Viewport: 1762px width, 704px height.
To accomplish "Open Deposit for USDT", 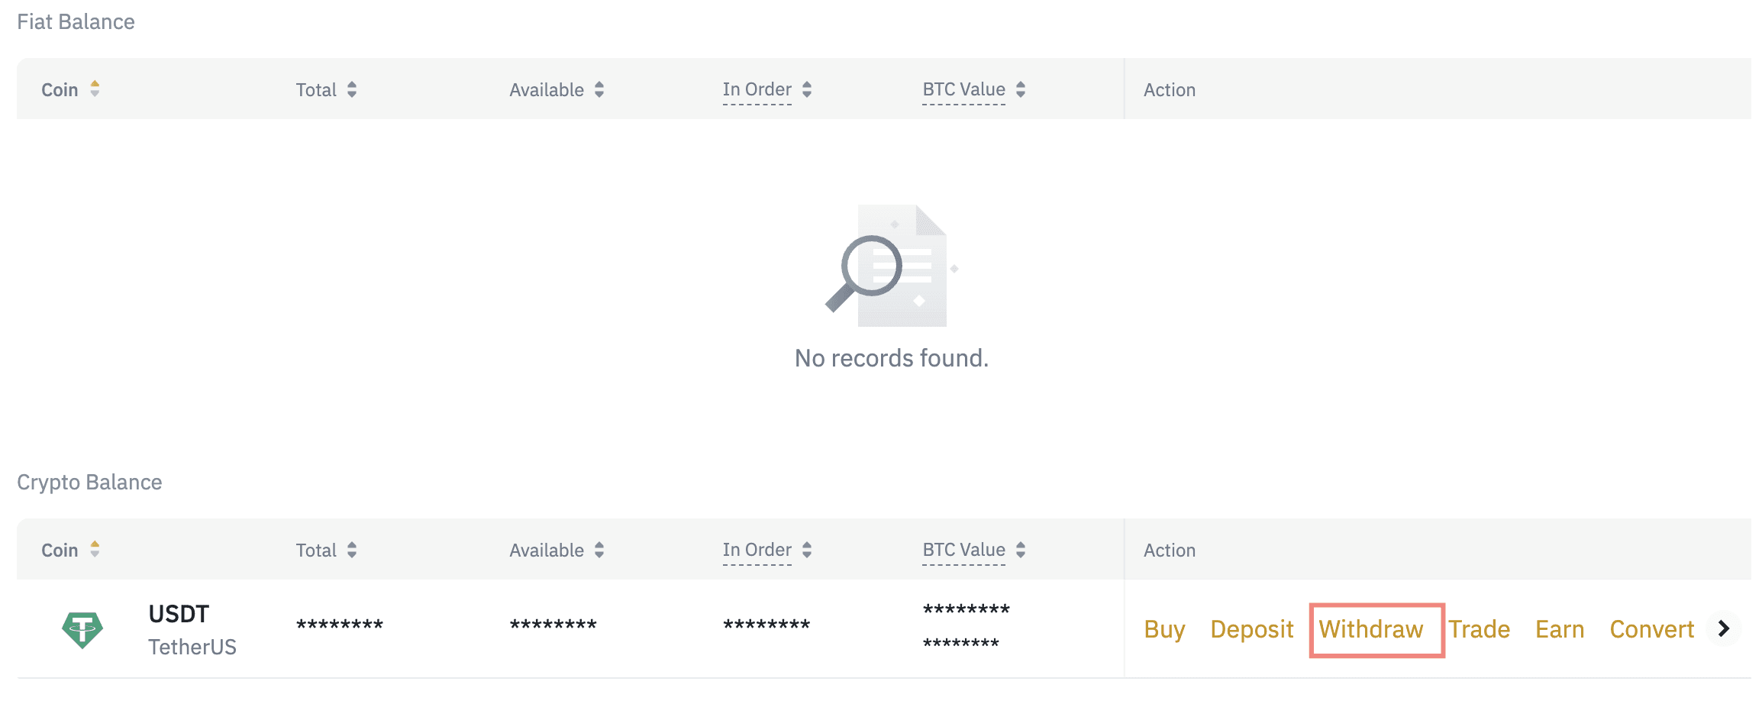I will coord(1251,630).
